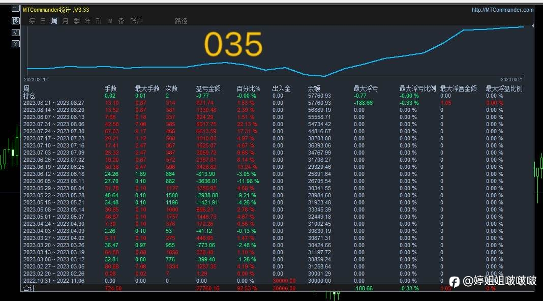
Task: Click the total lots value 724.50
Action: click(113, 288)
